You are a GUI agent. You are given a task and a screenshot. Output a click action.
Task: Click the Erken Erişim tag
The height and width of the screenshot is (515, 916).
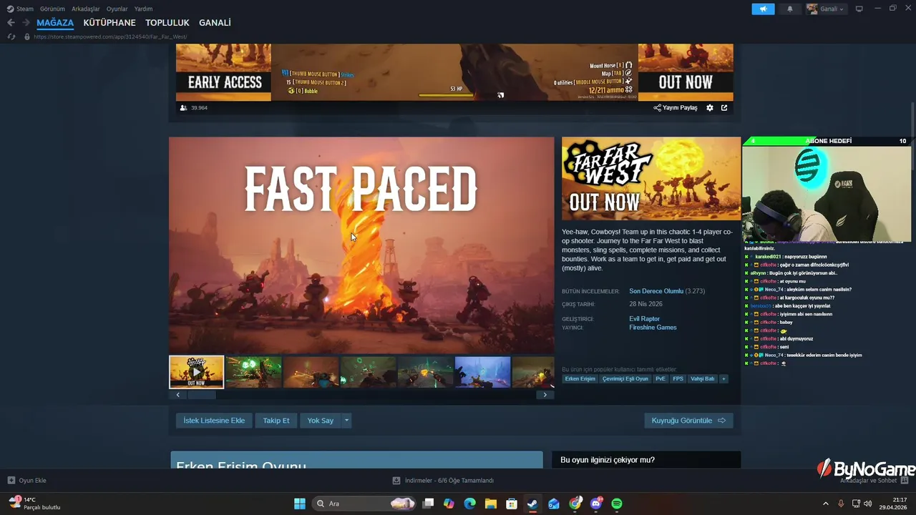[580, 378]
